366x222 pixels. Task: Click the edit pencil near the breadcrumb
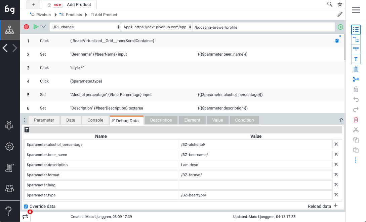[x=340, y=14]
